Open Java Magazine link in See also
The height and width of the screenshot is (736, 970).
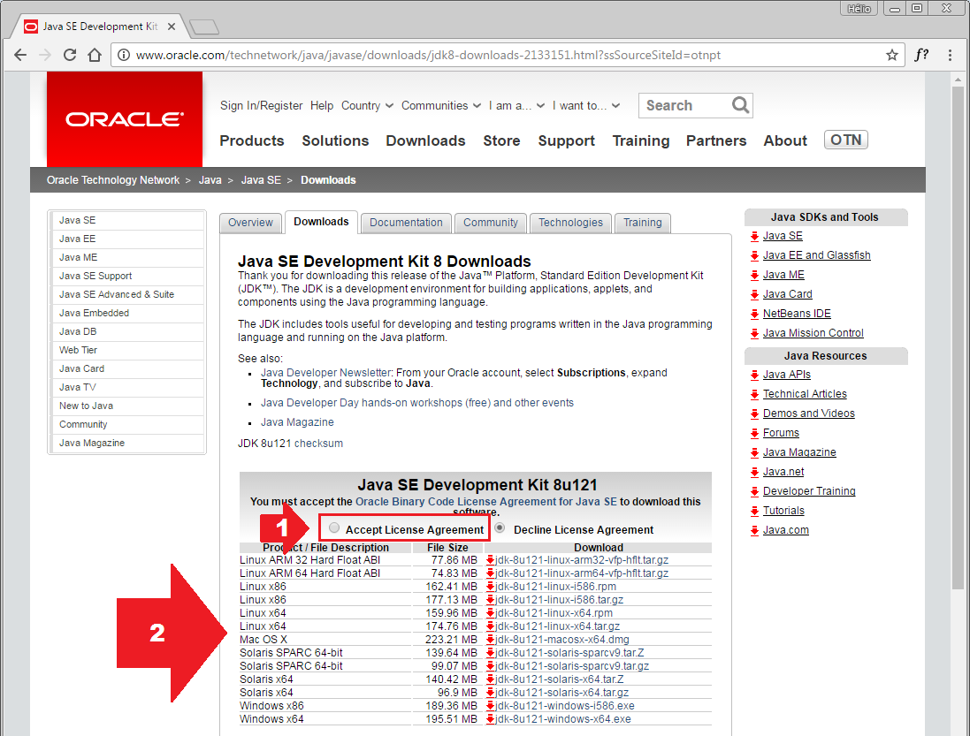[297, 422]
